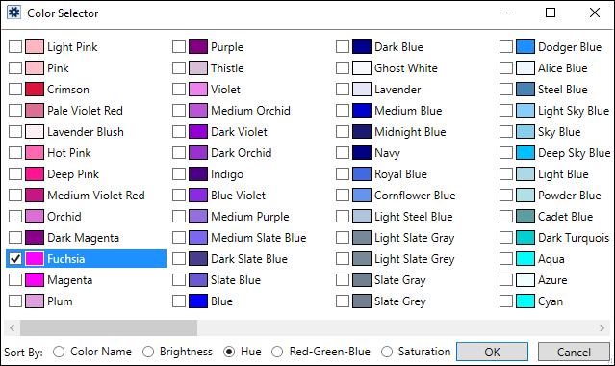This screenshot has height=366, width=615.
Task: Check the Indigo checkbox
Action: 179,174
